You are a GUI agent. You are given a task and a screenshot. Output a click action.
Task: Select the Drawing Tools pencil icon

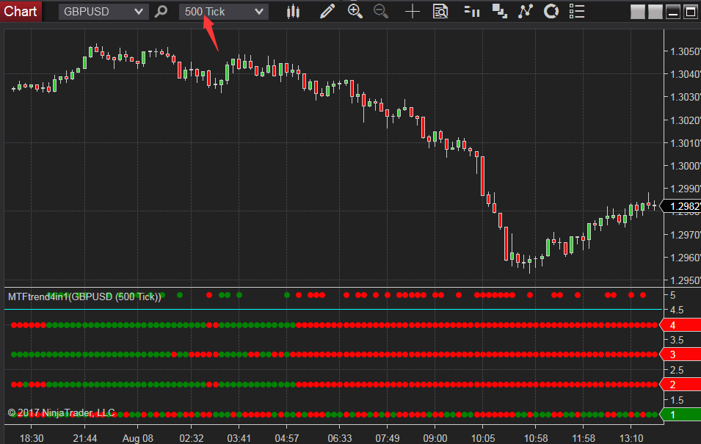coord(327,11)
